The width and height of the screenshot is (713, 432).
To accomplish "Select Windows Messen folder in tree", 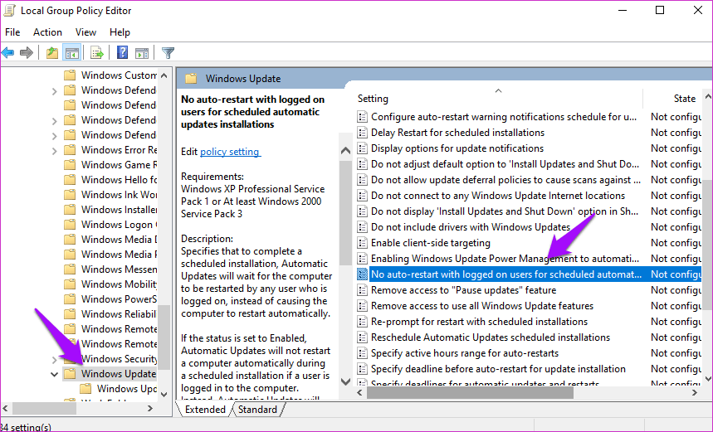I will [x=119, y=269].
